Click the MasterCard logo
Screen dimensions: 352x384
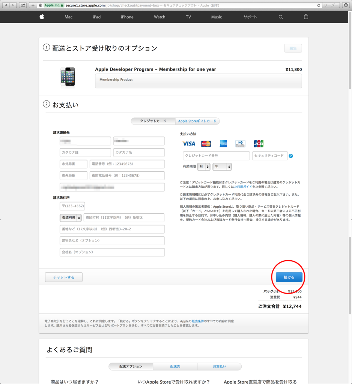tap(206, 144)
